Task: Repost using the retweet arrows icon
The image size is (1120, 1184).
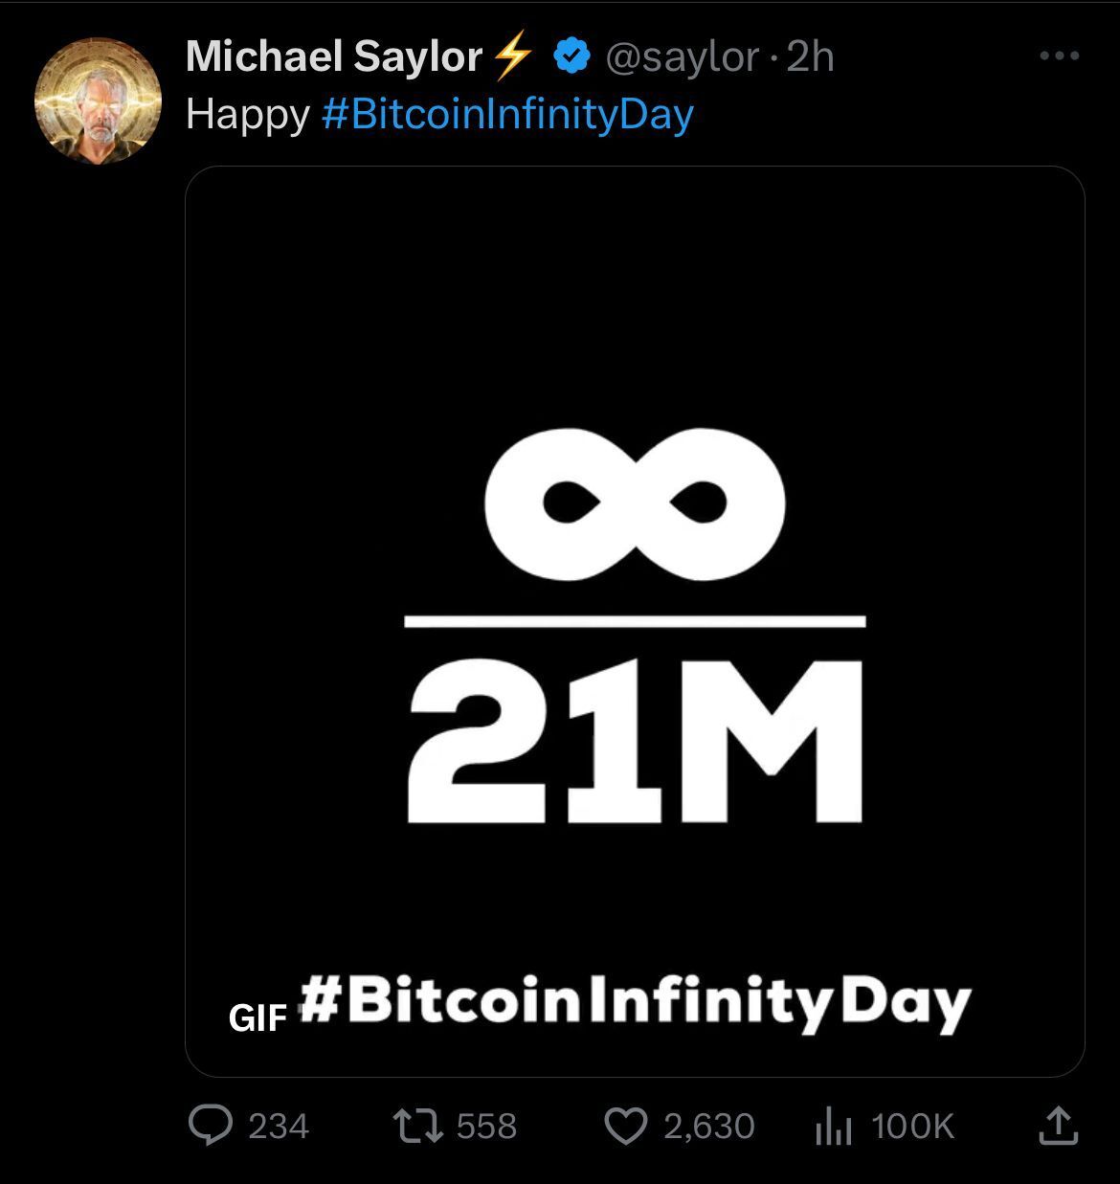Action: [418, 1126]
